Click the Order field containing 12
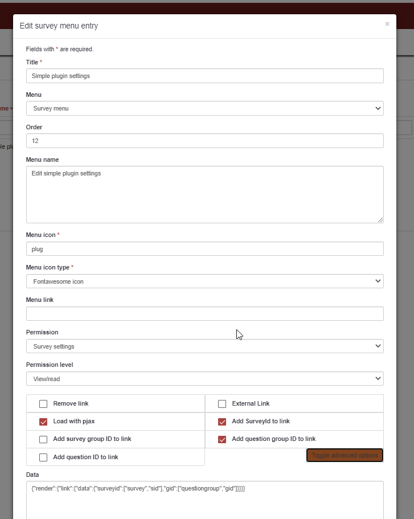The image size is (414, 519). tap(204, 141)
